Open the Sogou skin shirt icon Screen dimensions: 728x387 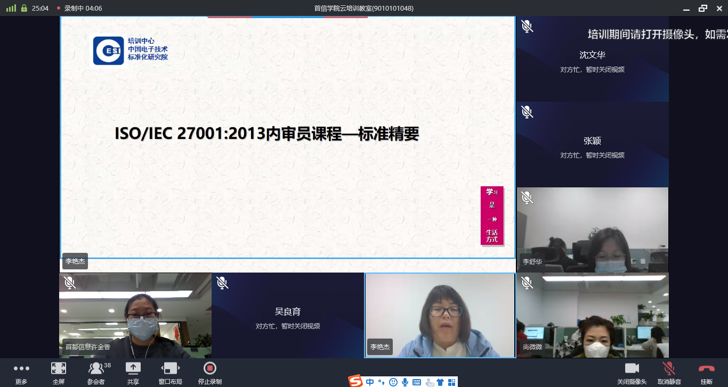click(x=440, y=382)
